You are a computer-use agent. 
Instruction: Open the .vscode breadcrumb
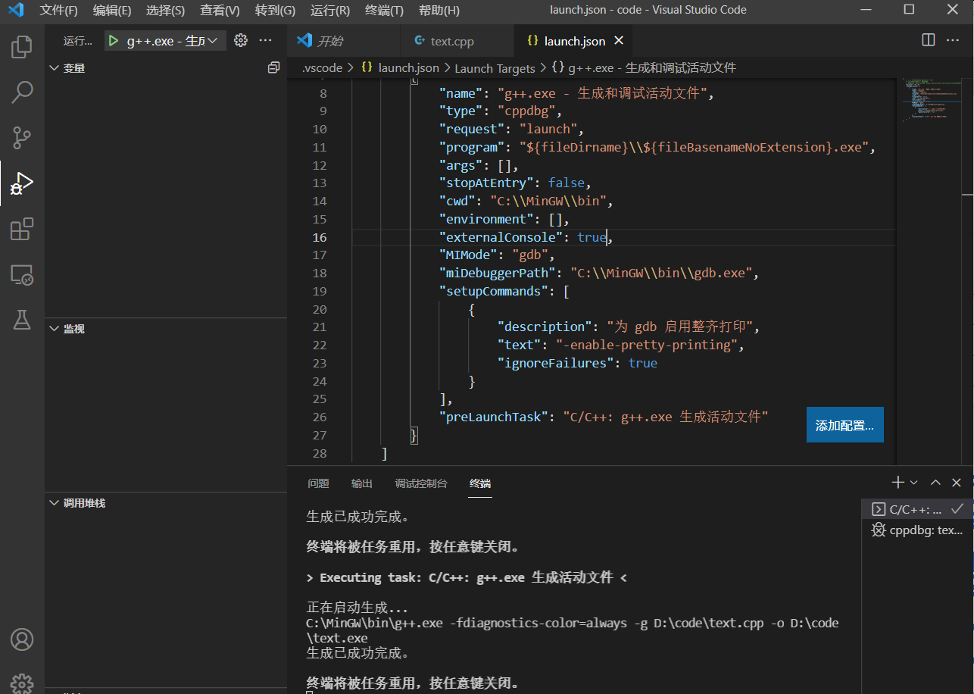click(x=322, y=67)
